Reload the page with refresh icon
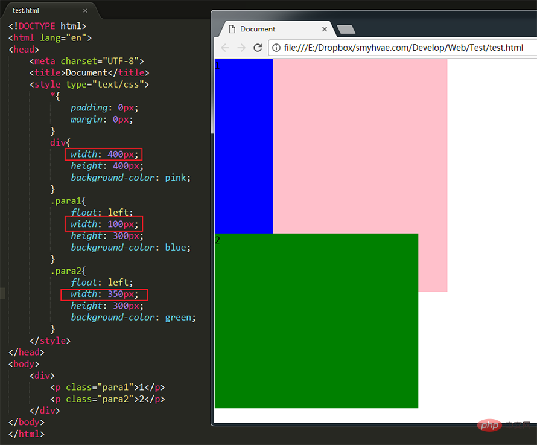This screenshot has width=537, height=445. [258, 48]
